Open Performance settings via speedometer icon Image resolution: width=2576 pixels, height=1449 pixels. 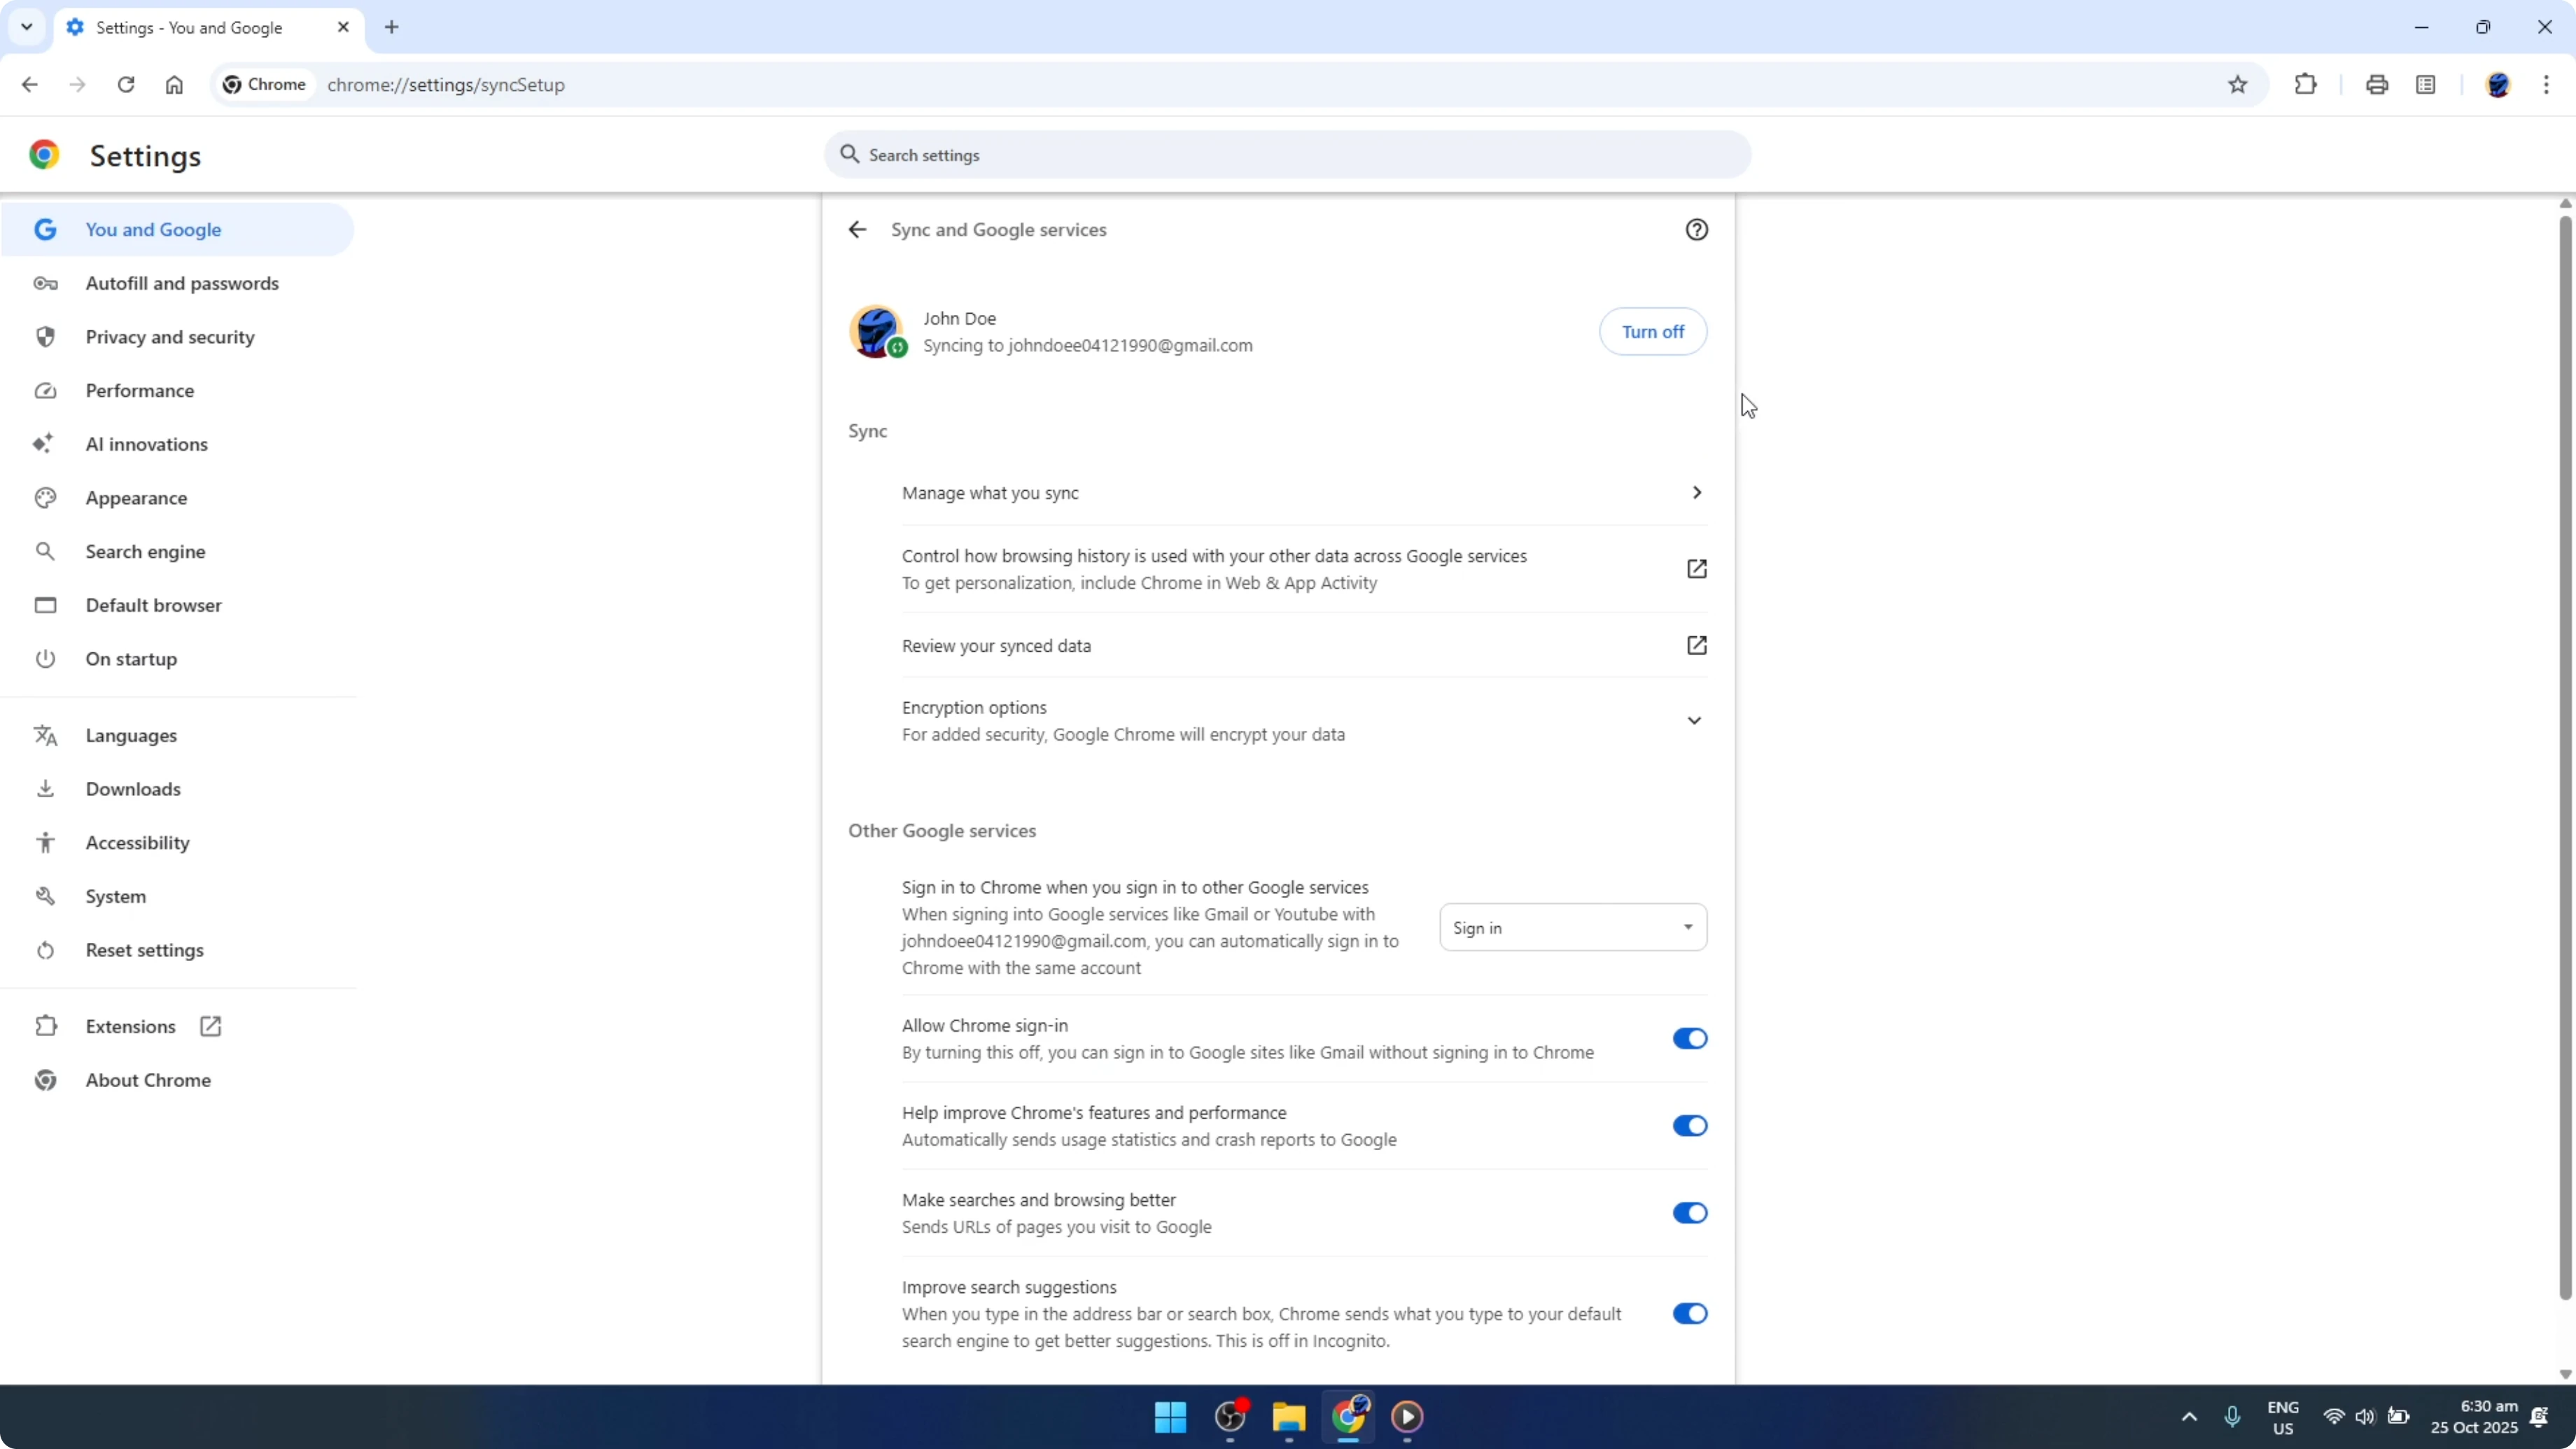tap(45, 390)
